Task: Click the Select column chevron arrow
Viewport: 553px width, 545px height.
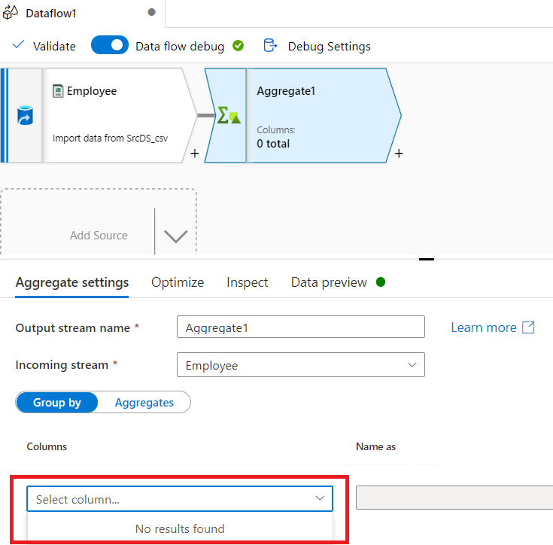Action: click(x=320, y=498)
